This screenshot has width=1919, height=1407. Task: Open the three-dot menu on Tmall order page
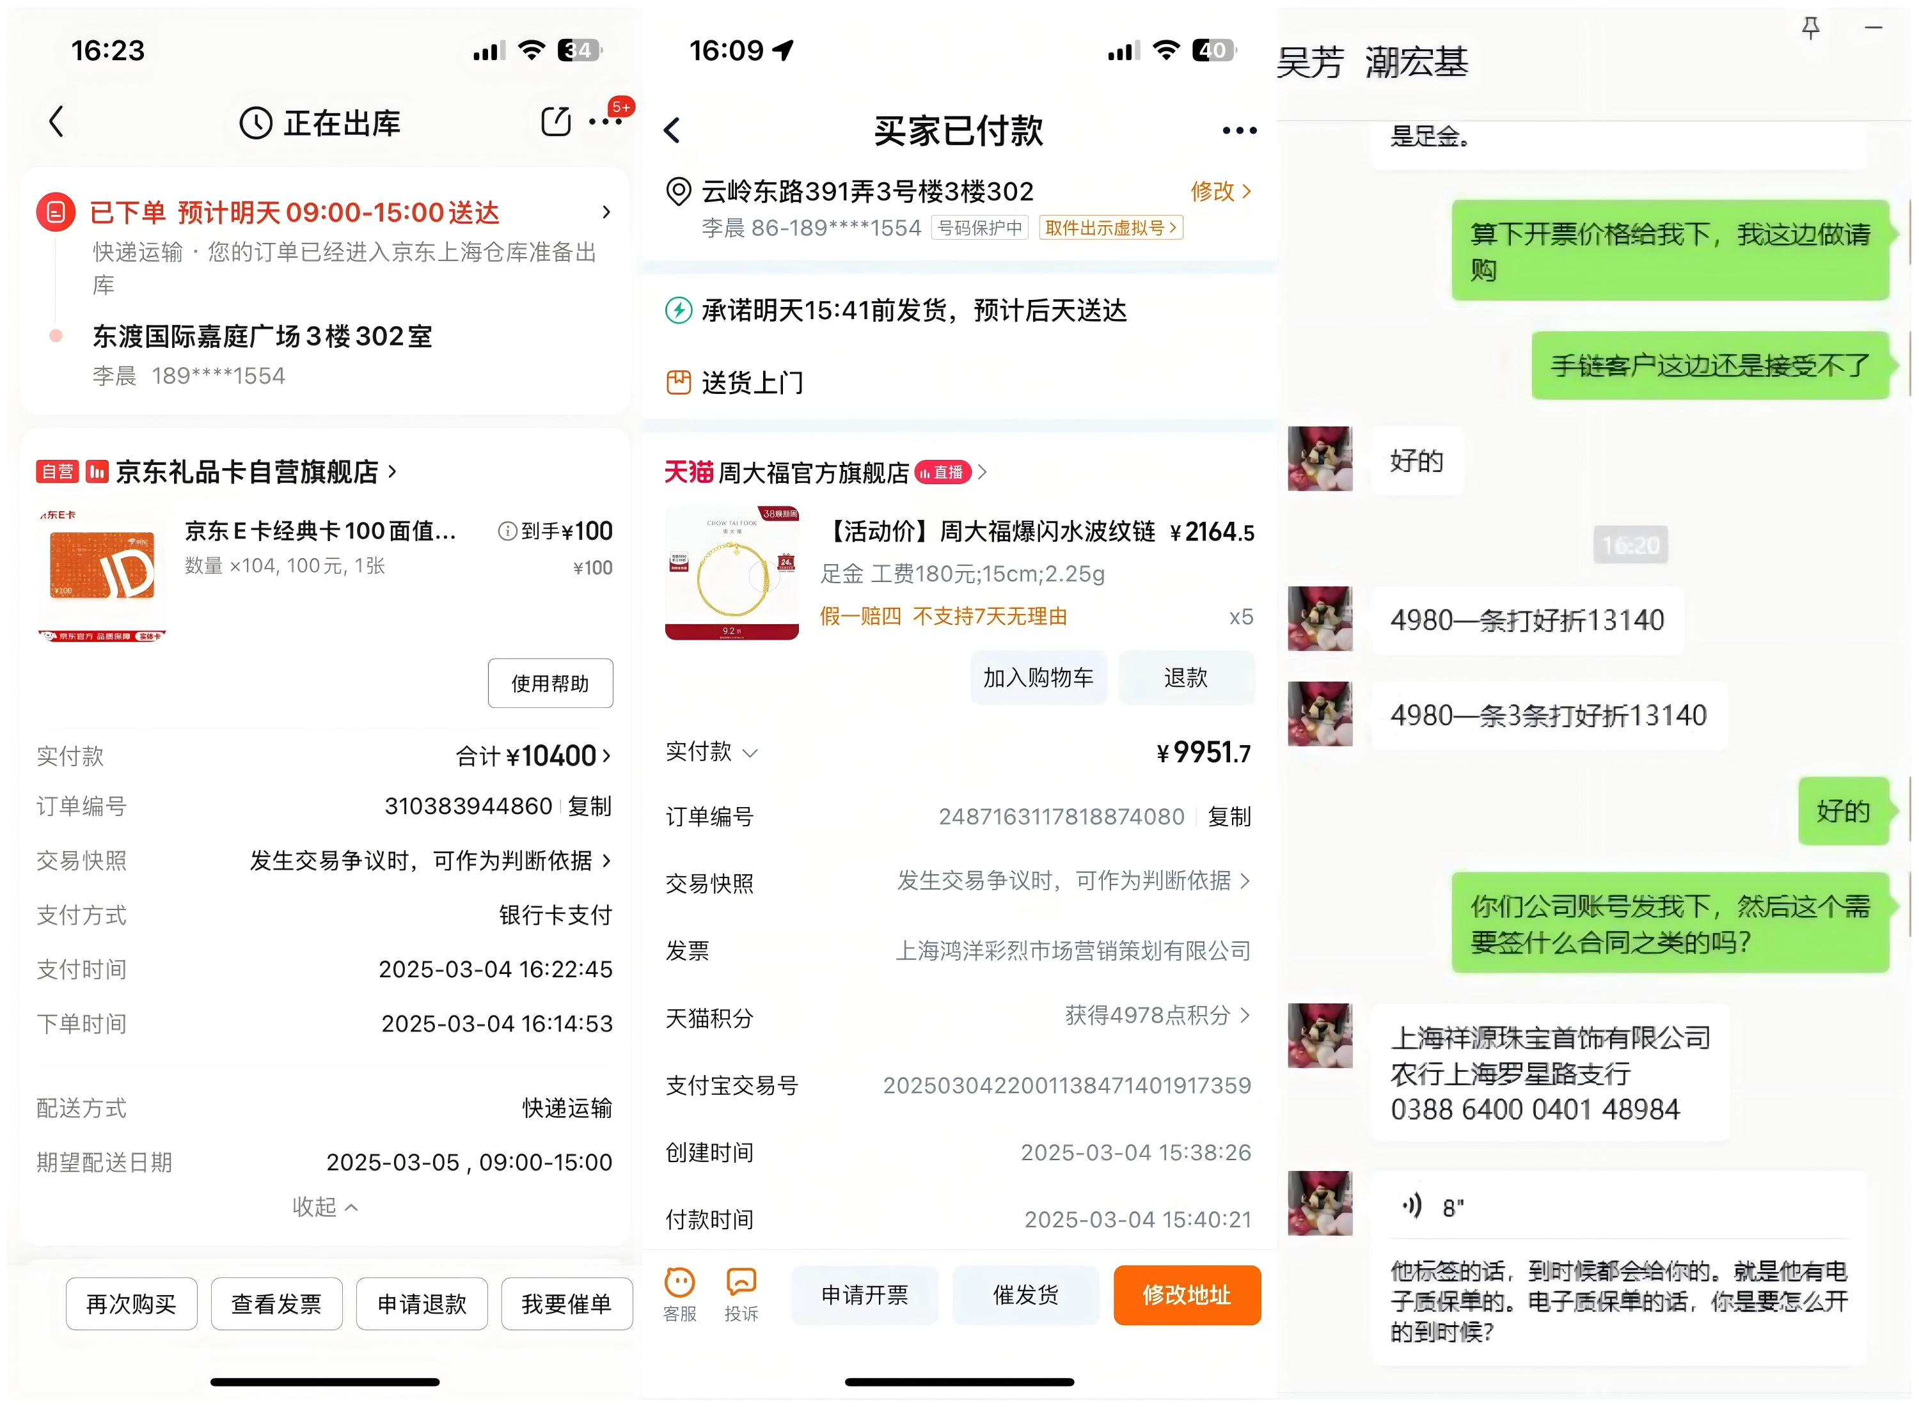[1238, 130]
